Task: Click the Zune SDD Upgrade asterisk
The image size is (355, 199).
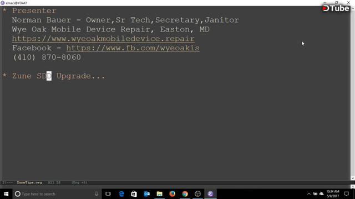Action: pos(4,75)
